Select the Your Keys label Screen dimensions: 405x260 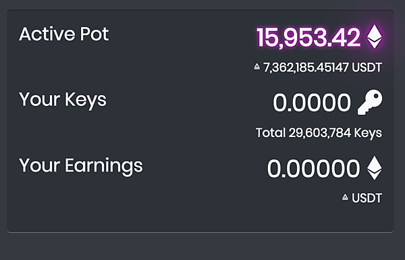click(x=63, y=100)
